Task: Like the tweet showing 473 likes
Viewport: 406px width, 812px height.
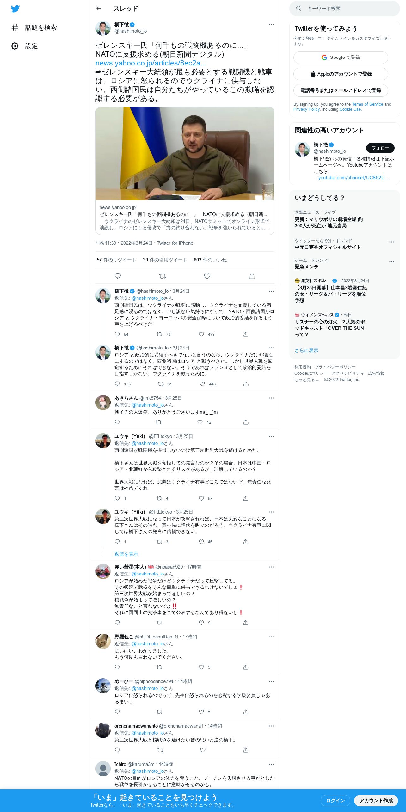Action: tap(201, 334)
